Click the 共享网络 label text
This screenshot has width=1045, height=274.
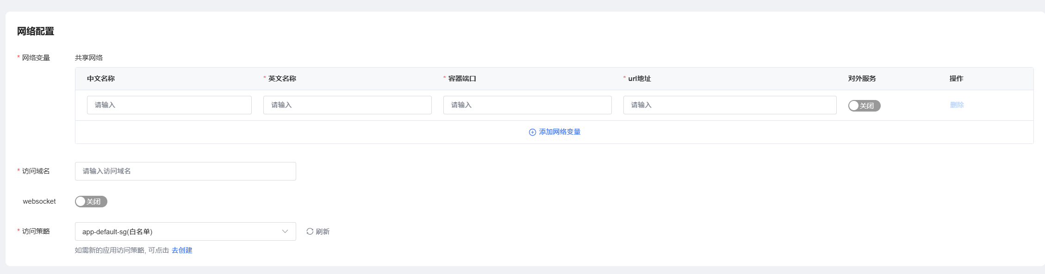click(89, 58)
